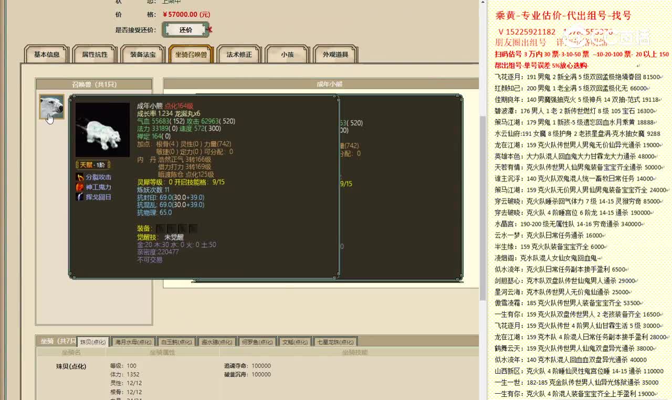Viewport: 672px width, 400px height.
Task: Click the 剑胆琴心 listing line
Action: [565, 281]
